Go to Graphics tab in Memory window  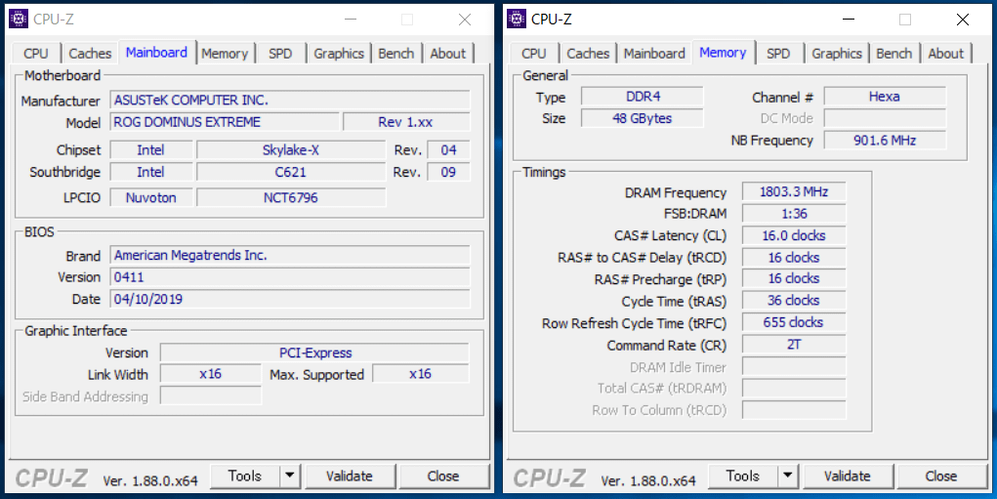837,54
